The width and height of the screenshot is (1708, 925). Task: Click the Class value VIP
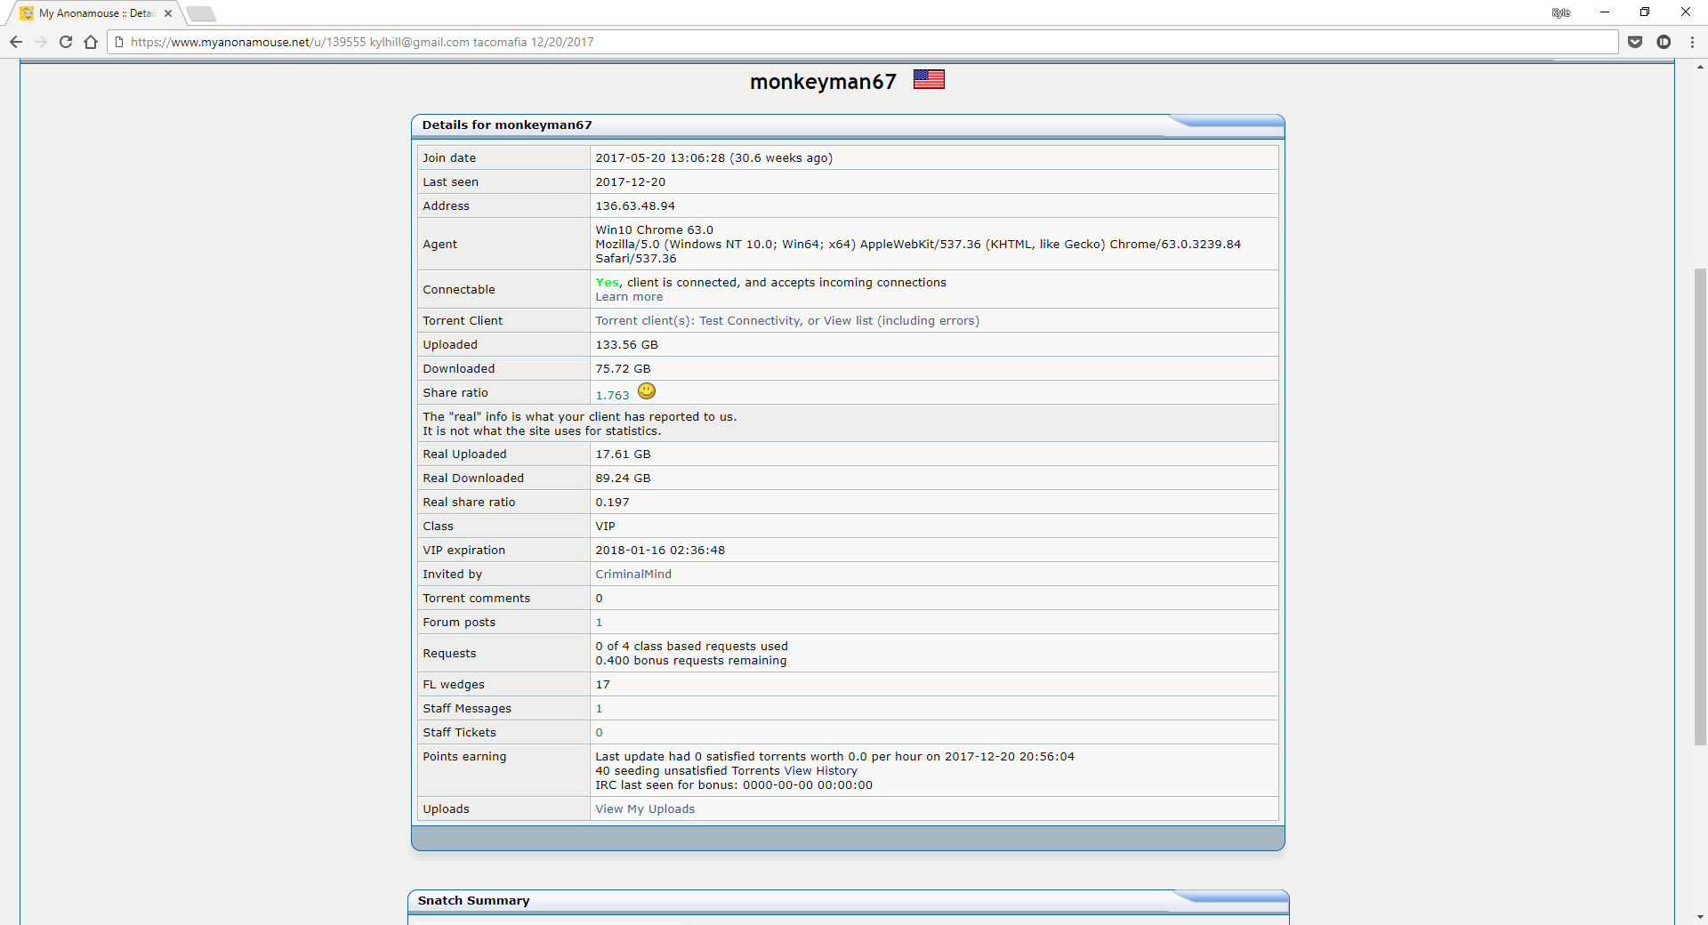605,527
